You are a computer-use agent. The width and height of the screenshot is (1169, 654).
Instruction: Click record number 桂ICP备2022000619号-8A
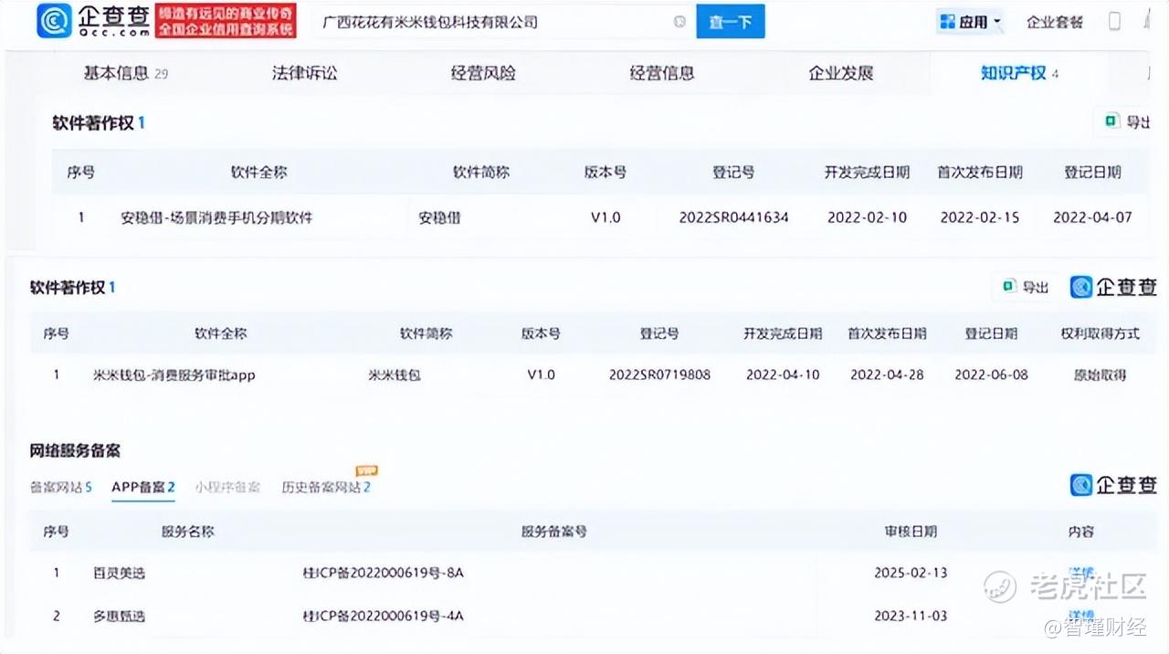(x=383, y=573)
